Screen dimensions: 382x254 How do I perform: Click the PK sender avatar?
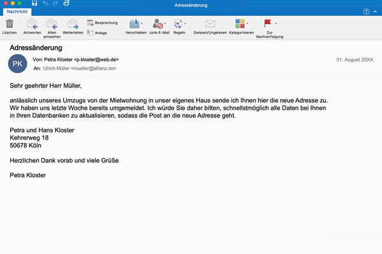coord(18,63)
